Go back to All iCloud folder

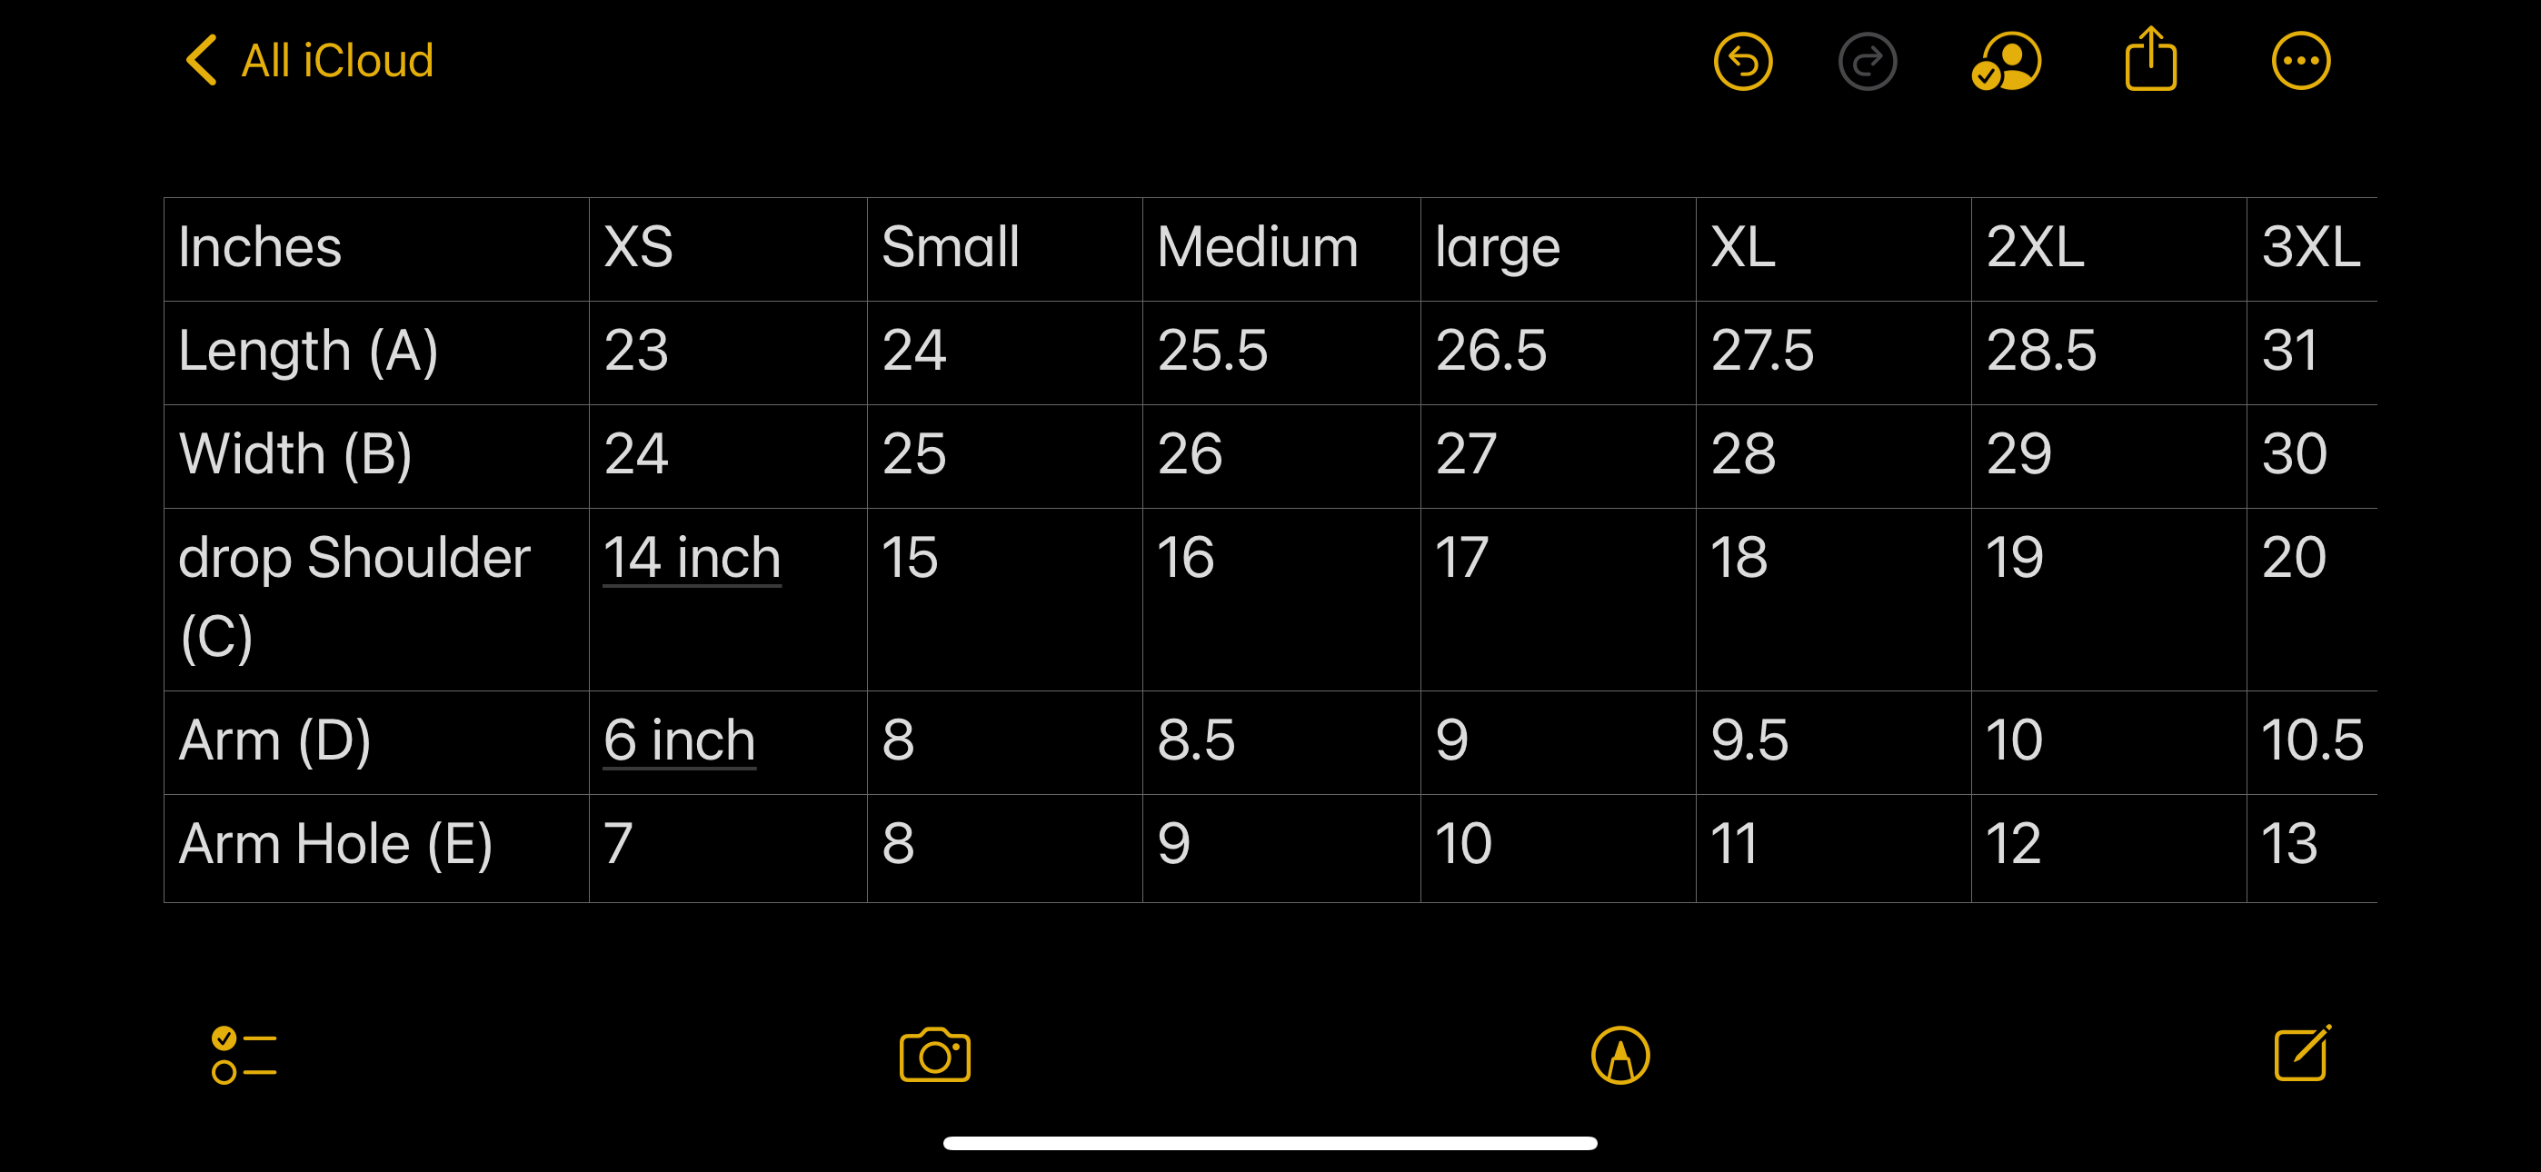coord(336,61)
